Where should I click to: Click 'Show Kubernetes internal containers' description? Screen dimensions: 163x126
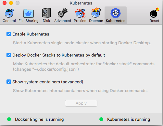(x=80, y=90)
